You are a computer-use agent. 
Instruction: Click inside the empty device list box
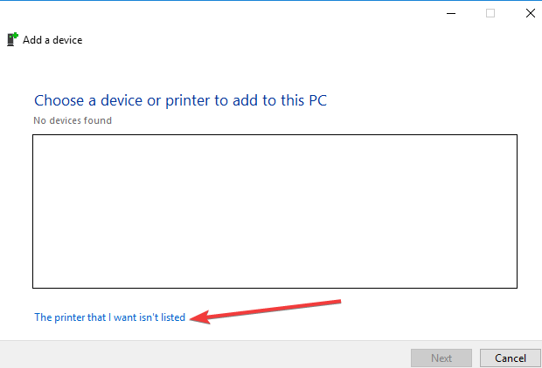pos(274,211)
